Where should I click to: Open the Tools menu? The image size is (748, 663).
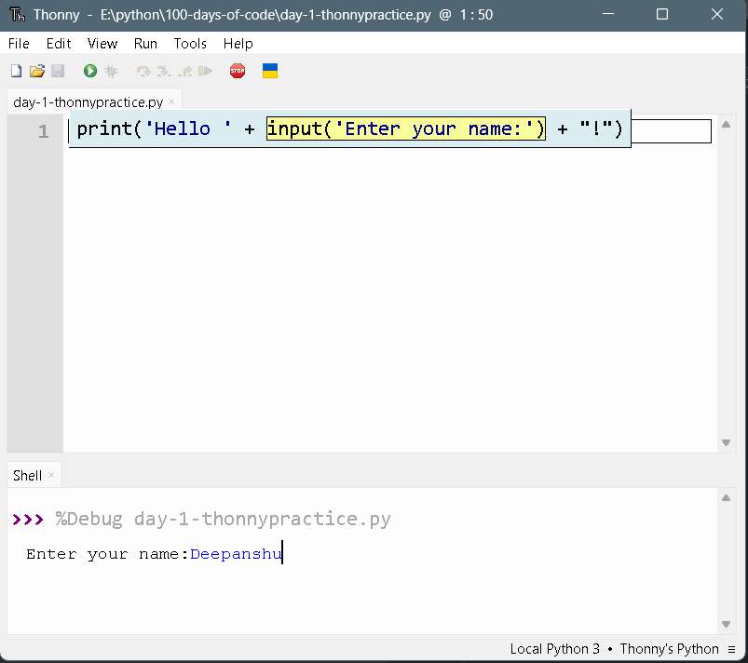click(190, 44)
